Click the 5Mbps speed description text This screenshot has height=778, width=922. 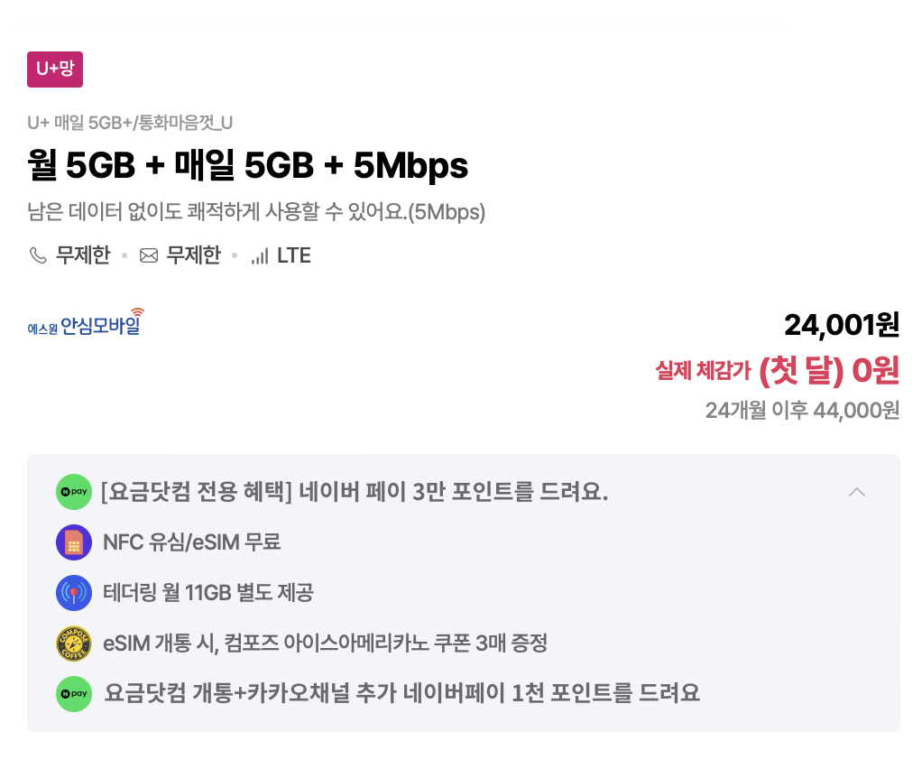[x=255, y=212]
